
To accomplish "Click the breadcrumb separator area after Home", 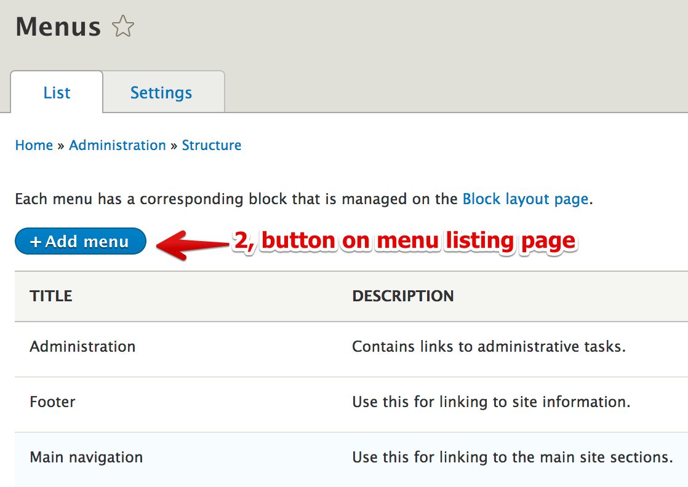I will (59, 145).
